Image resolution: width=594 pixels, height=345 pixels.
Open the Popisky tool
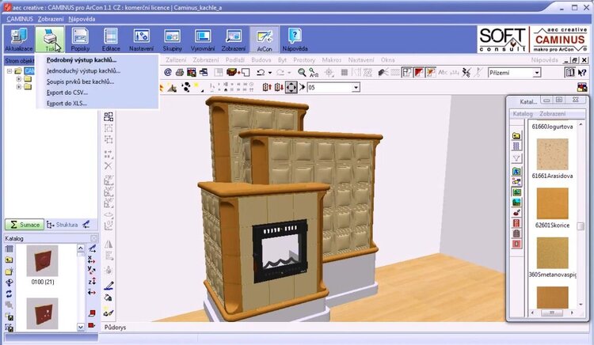(80, 40)
